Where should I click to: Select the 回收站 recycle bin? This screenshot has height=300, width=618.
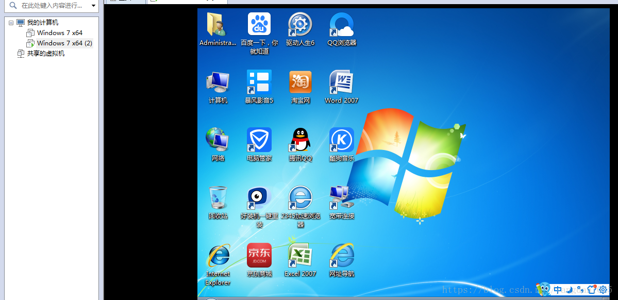coord(218,197)
